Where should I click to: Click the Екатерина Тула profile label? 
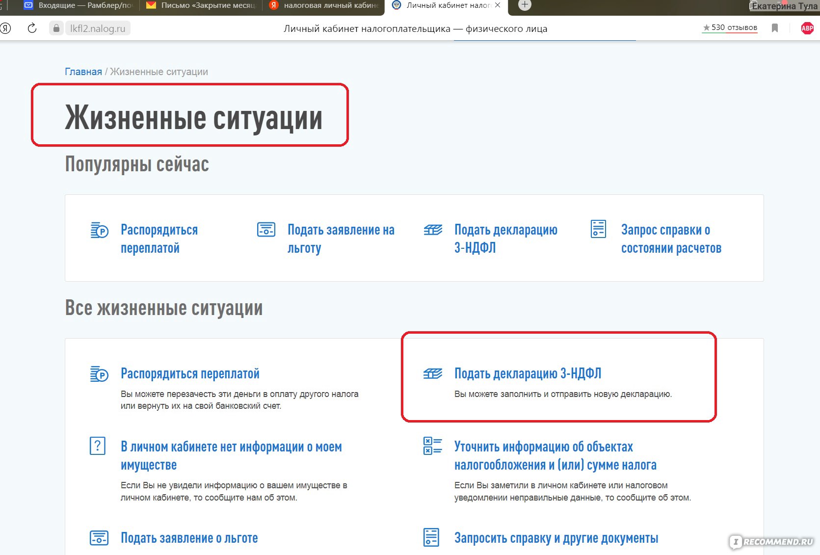tap(785, 6)
